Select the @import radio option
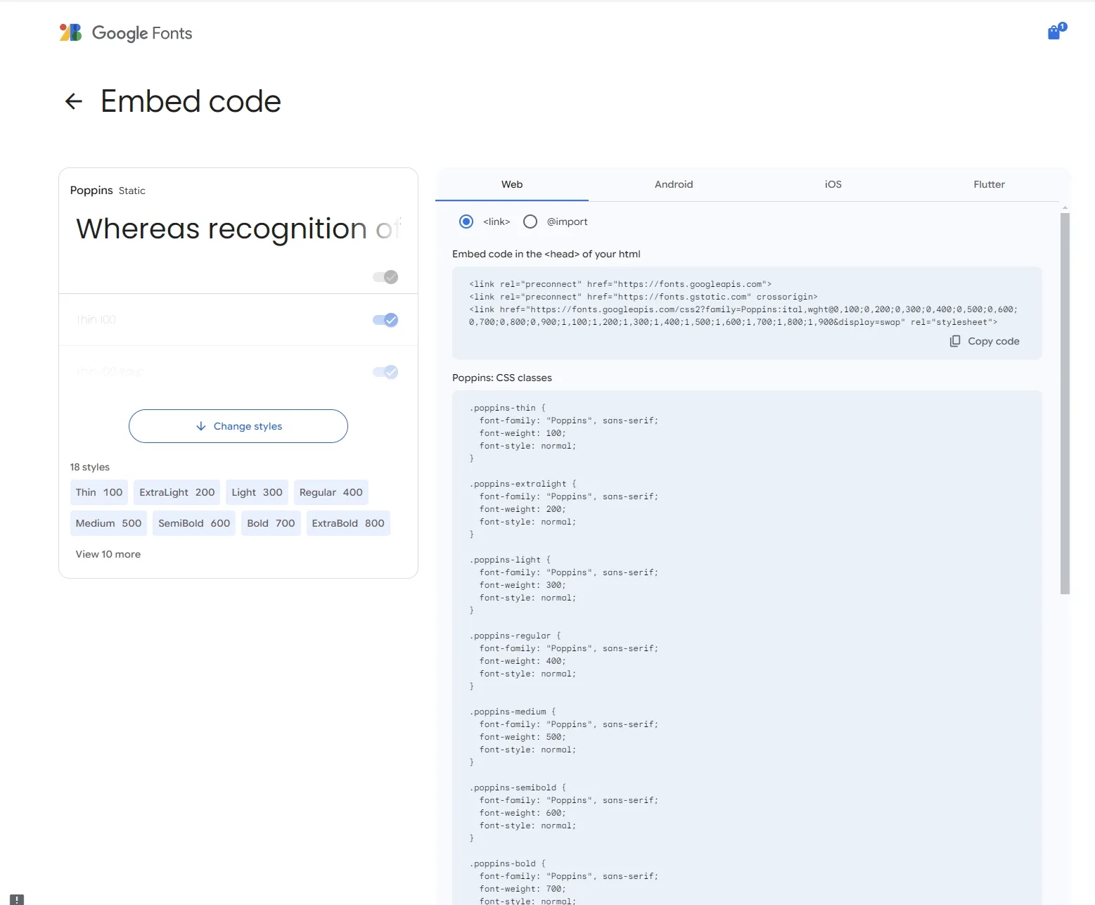1095x905 pixels. pos(530,222)
